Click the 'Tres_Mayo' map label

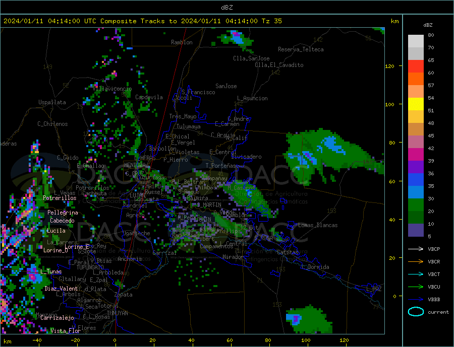click(183, 116)
